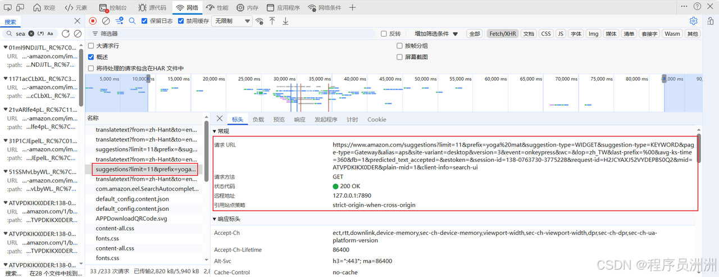This screenshot has width=719, height=277.
Task: Open the 应用程序 tab
Action: (x=283, y=8)
